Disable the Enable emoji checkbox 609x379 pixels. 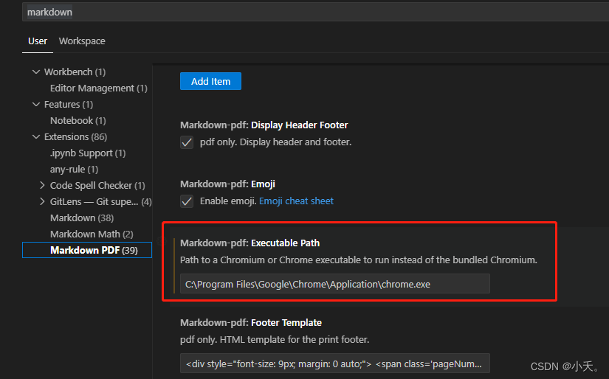coord(187,201)
